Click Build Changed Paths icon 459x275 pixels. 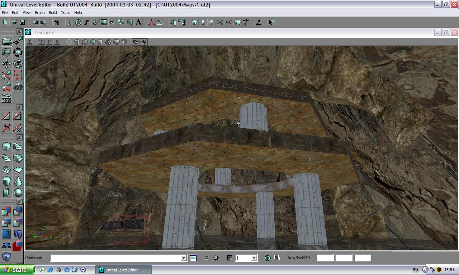point(228,22)
